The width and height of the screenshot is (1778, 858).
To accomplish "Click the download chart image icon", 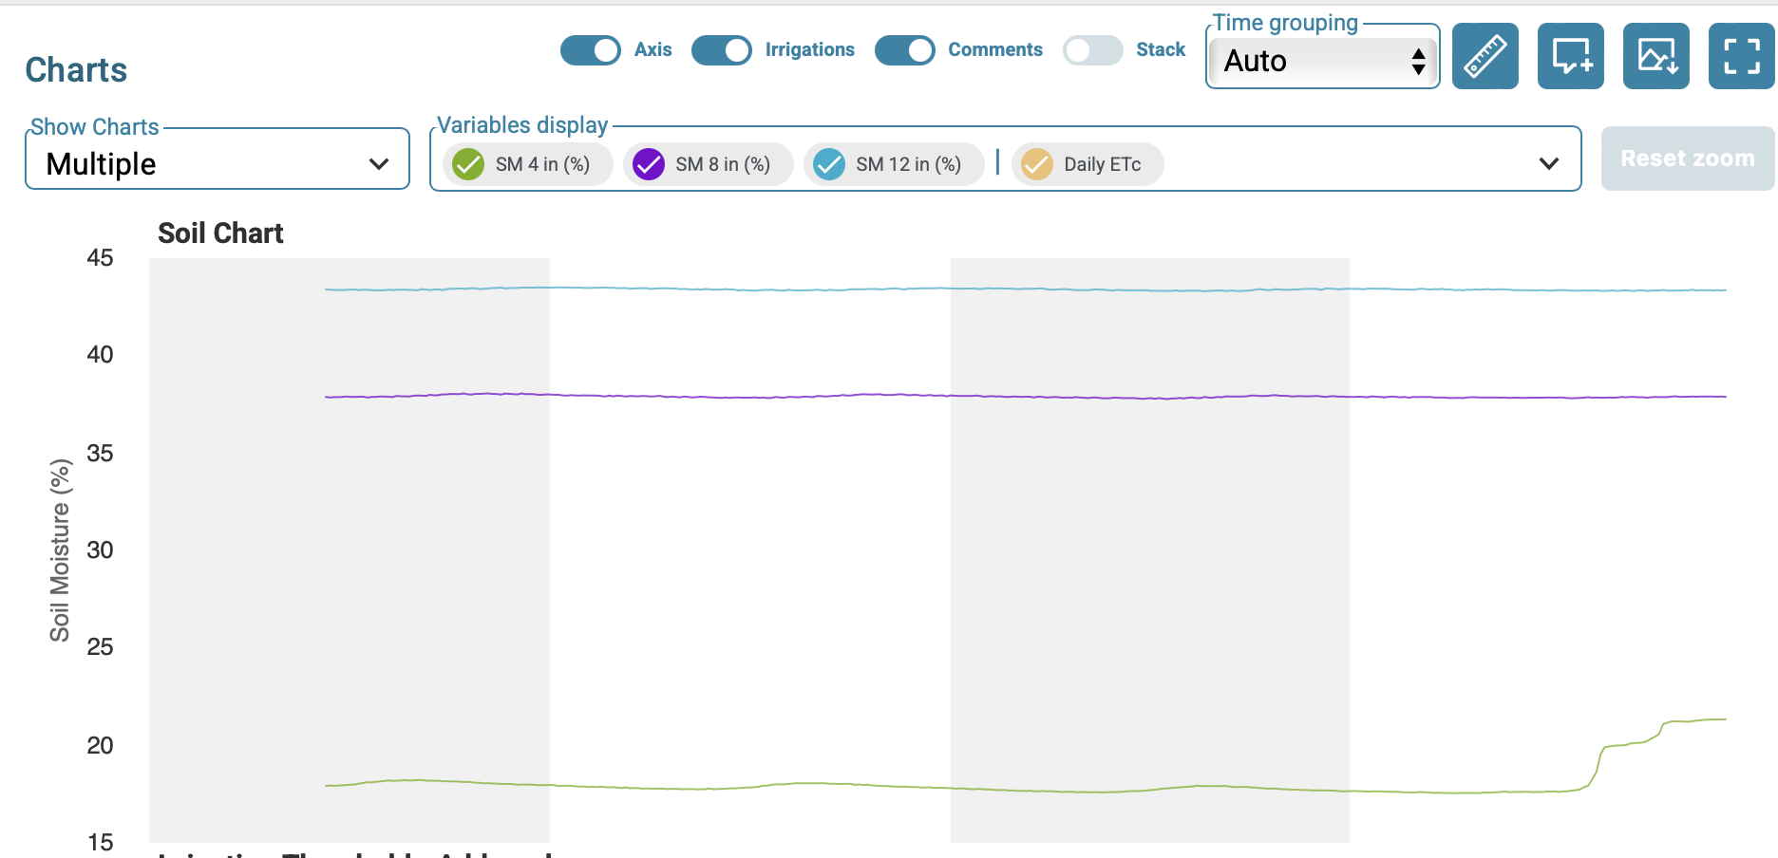I will pyautogui.click(x=1655, y=56).
